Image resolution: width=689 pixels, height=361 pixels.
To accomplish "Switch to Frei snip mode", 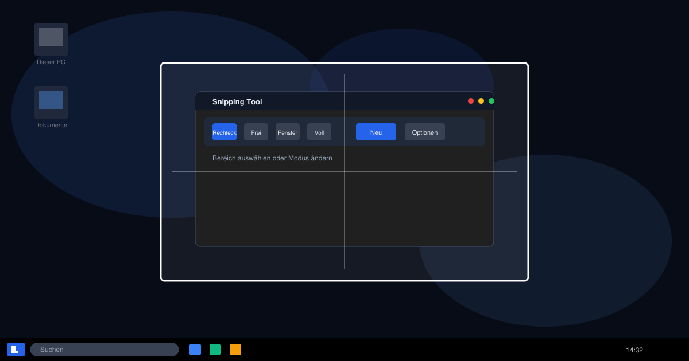I will [256, 132].
